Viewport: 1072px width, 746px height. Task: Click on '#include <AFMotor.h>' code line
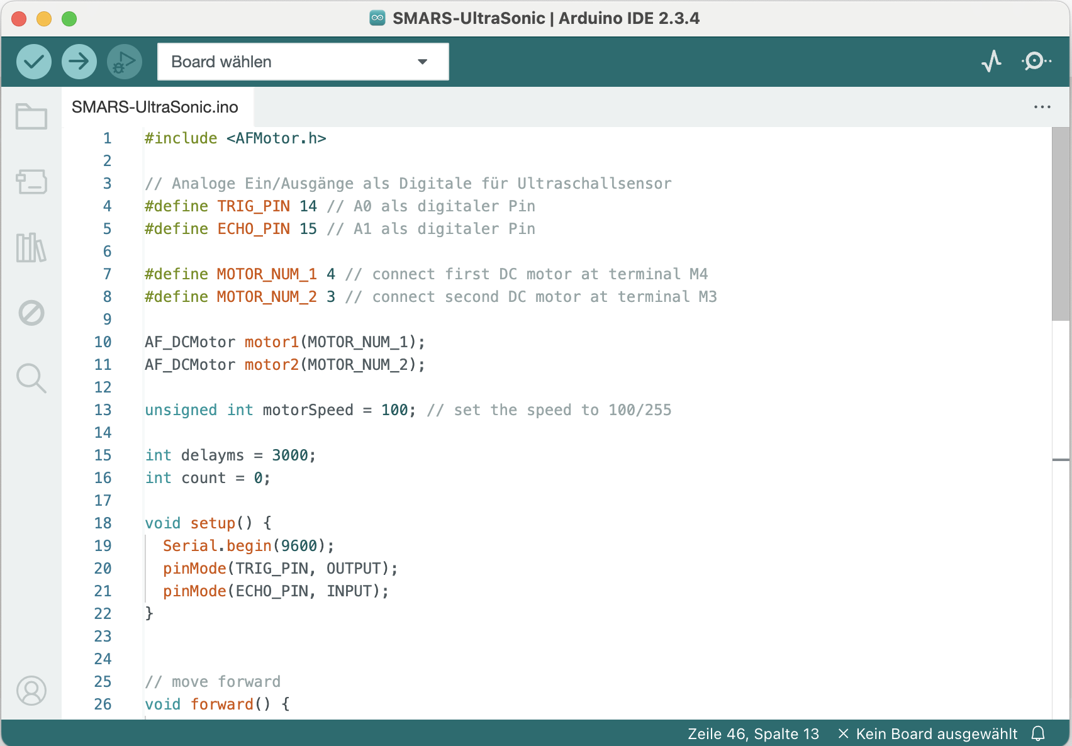tap(235, 138)
